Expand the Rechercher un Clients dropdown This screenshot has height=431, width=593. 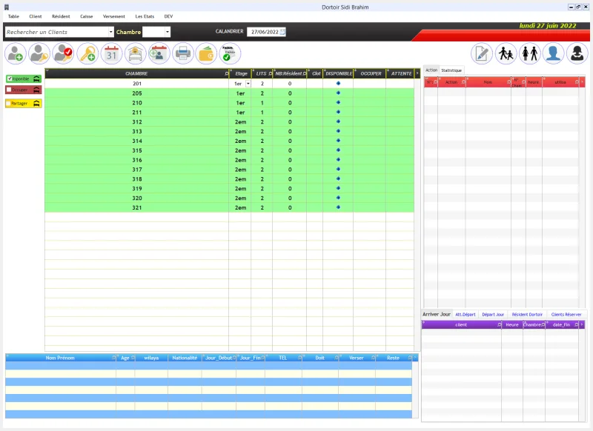point(111,32)
